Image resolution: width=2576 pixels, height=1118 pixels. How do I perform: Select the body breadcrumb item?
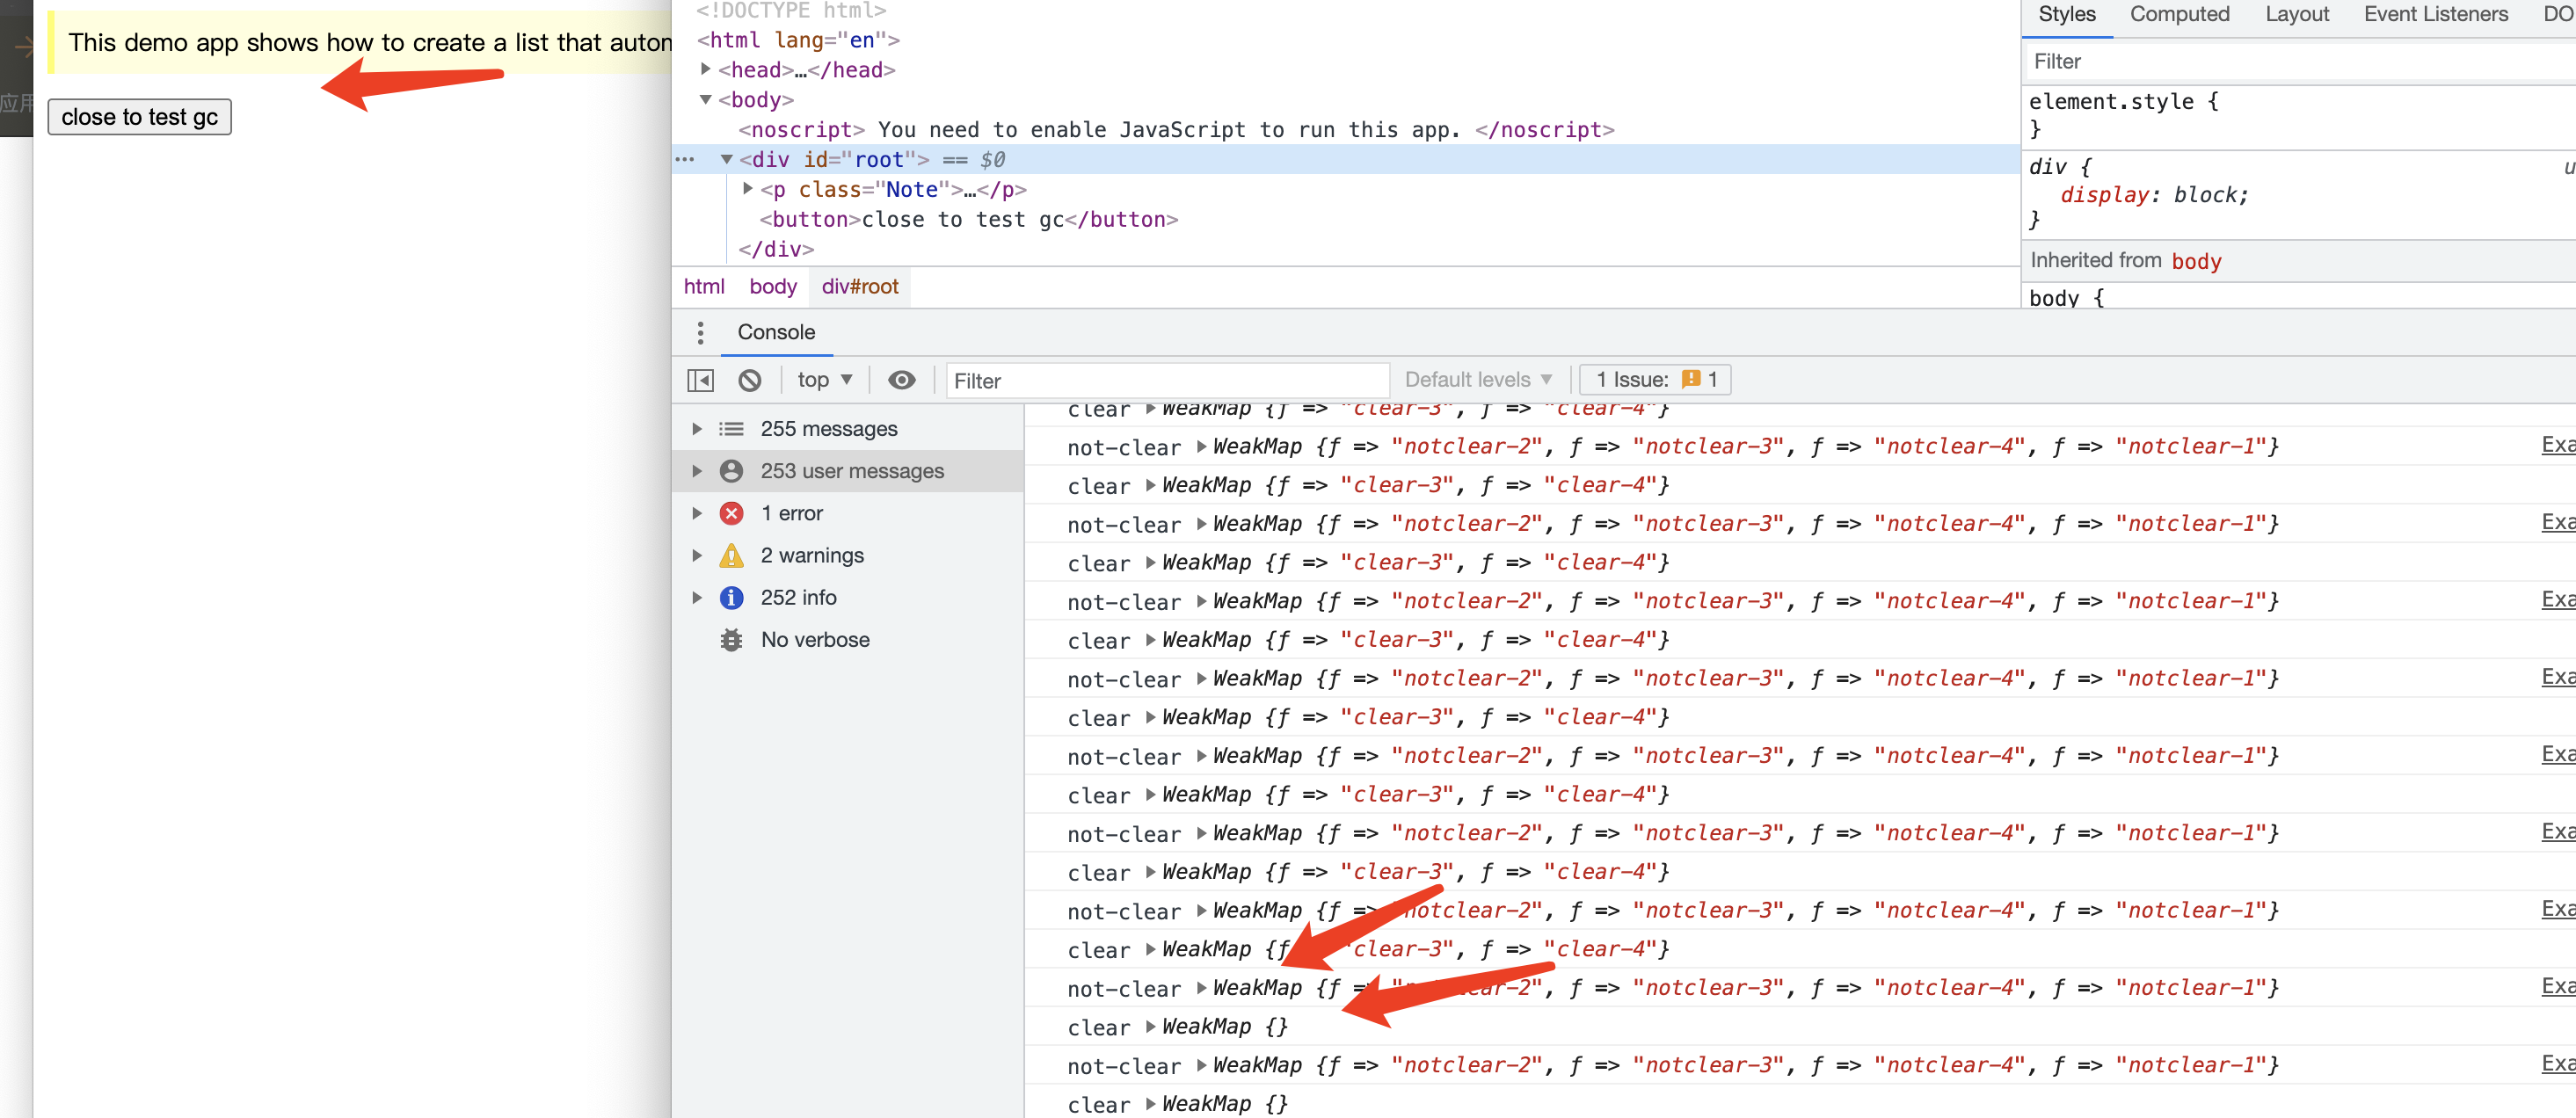click(772, 287)
